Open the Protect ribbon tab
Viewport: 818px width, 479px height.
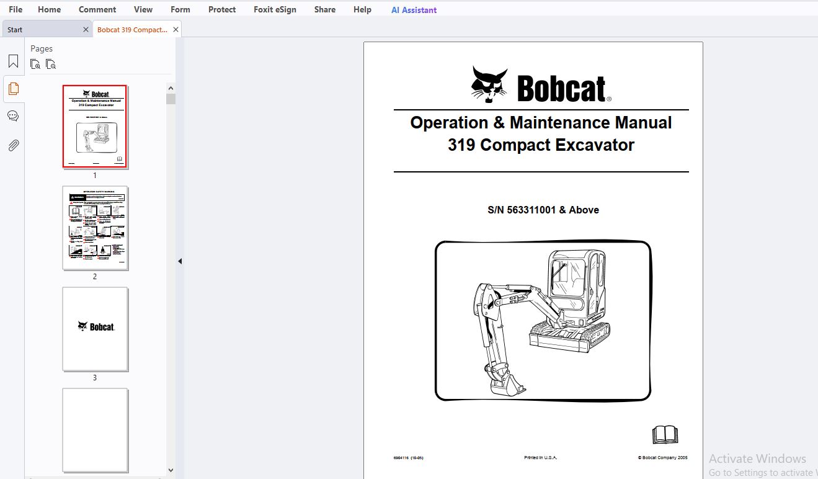tap(222, 9)
